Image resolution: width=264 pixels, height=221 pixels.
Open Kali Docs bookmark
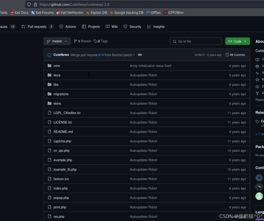point(19,13)
